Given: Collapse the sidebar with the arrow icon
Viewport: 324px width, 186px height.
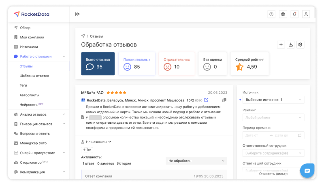Looking at the screenshot, I should (77, 14).
